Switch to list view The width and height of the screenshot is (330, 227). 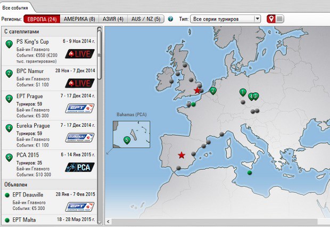(279, 19)
